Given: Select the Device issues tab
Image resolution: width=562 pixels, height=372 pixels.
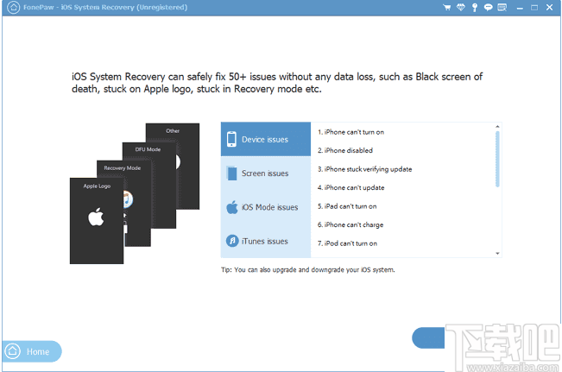Looking at the screenshot, I should coord(266,139).
